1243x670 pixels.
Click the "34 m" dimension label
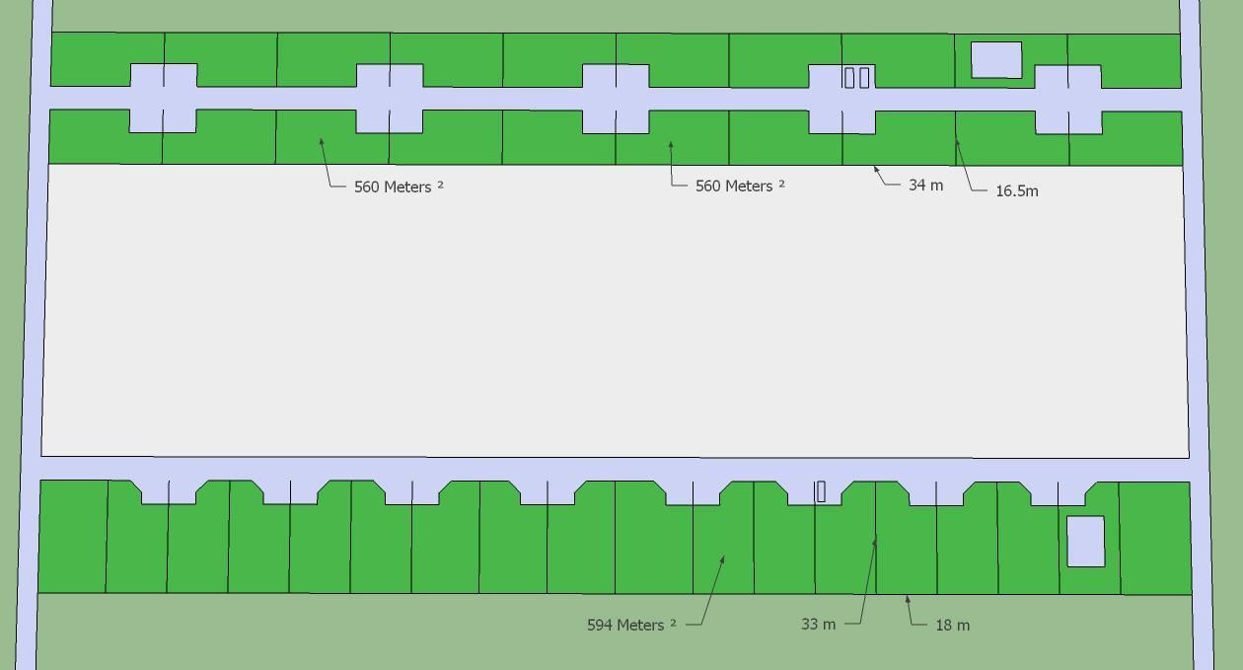coord(925,186)
